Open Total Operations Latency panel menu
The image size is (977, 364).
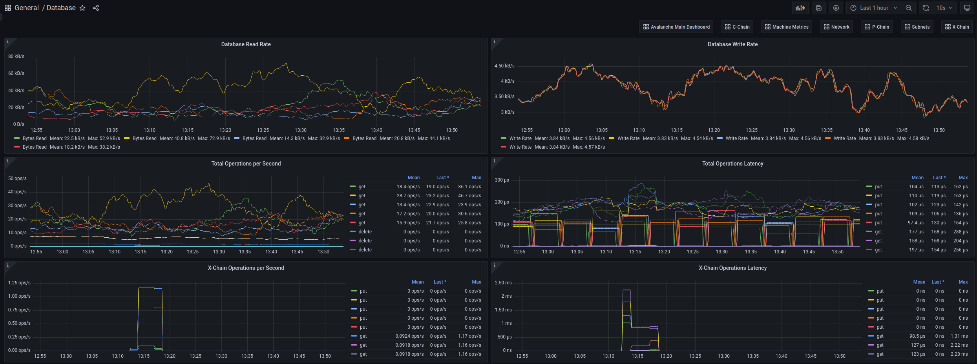click(x=732, y=164)
